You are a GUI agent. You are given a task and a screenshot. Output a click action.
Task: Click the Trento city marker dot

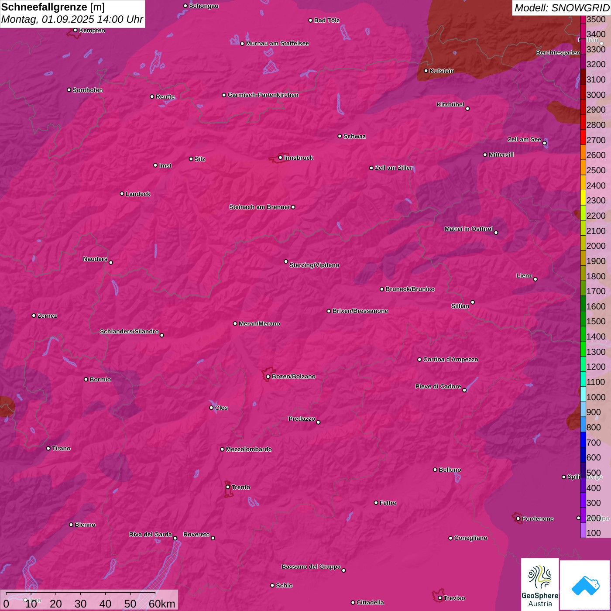pos(228,487)
